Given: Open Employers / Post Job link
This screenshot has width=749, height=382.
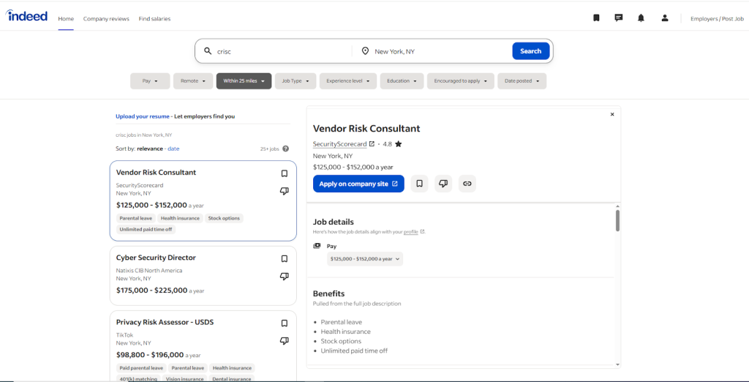Looking at the screenshot, I should pos(717,18).
